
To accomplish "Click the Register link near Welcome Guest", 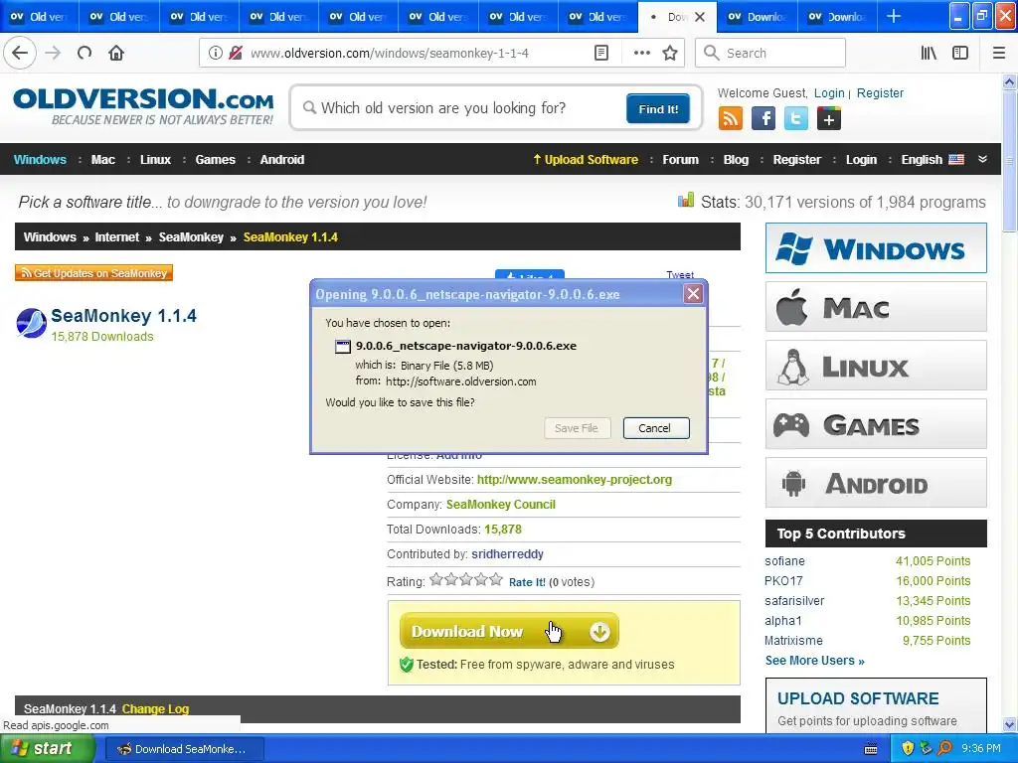I will (x=880, y=92).
